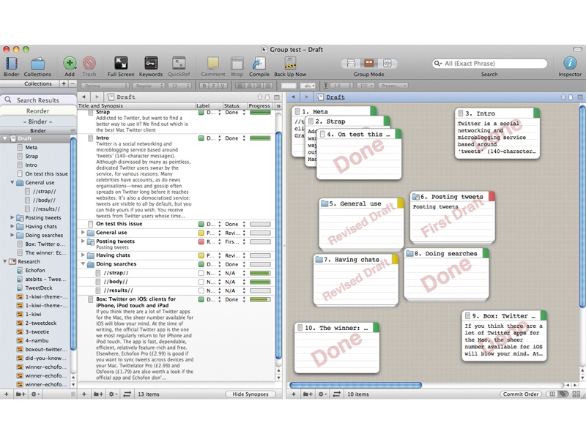Open the Inspector panel icon
The height and width of the screenshot is (439, 586).
coord(570,63)
